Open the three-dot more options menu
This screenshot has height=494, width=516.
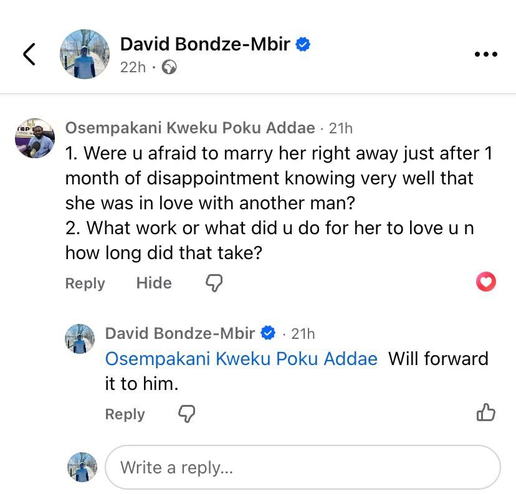486,54
